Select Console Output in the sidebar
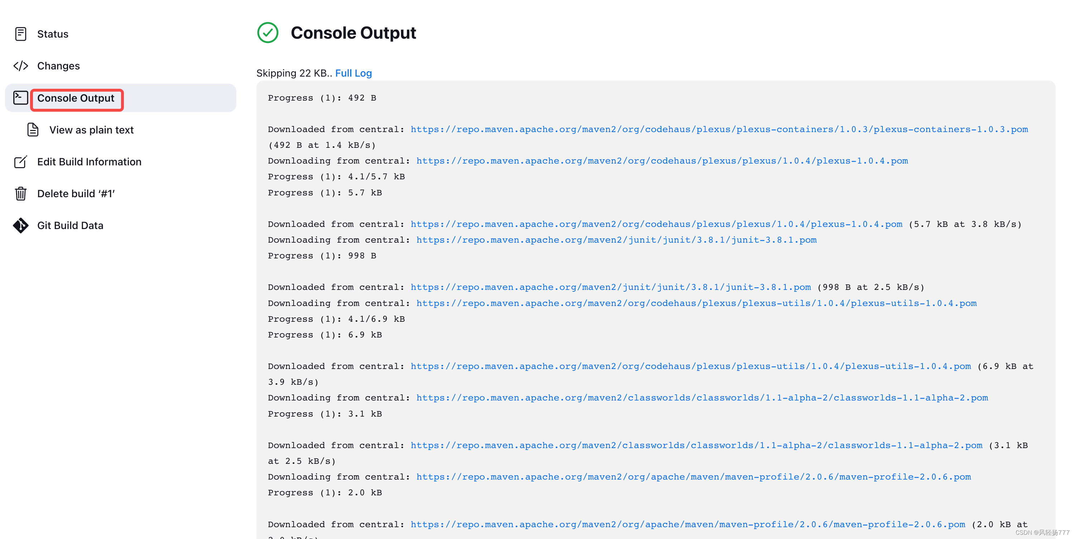 click(76, 98)
